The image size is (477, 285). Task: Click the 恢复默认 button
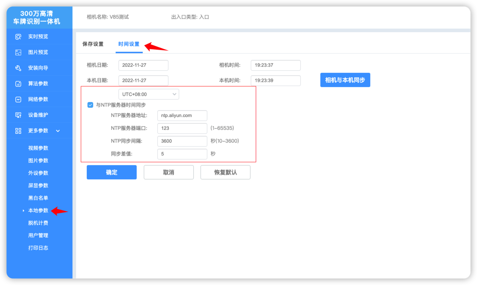coord(225,172)
